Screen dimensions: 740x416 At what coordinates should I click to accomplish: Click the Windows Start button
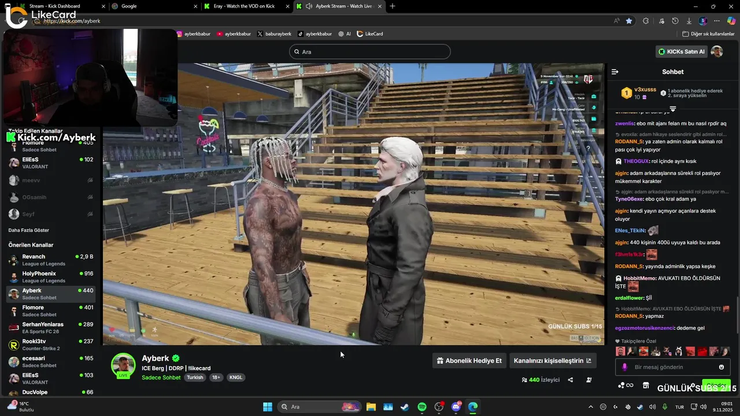coord(267,407)
